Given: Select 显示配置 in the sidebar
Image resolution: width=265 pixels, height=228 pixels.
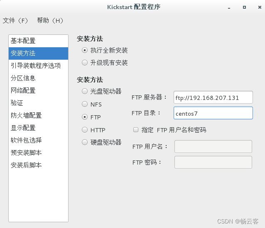Looking at the screenshot, I should (x=38, y=128).
